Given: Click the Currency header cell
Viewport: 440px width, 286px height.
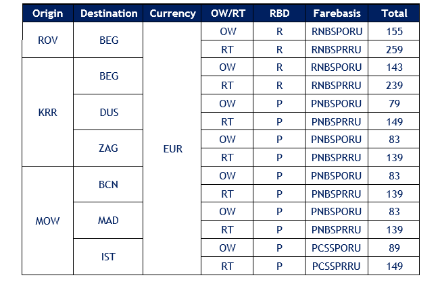Looking at the screenshot, I should (x=172, y=13).
